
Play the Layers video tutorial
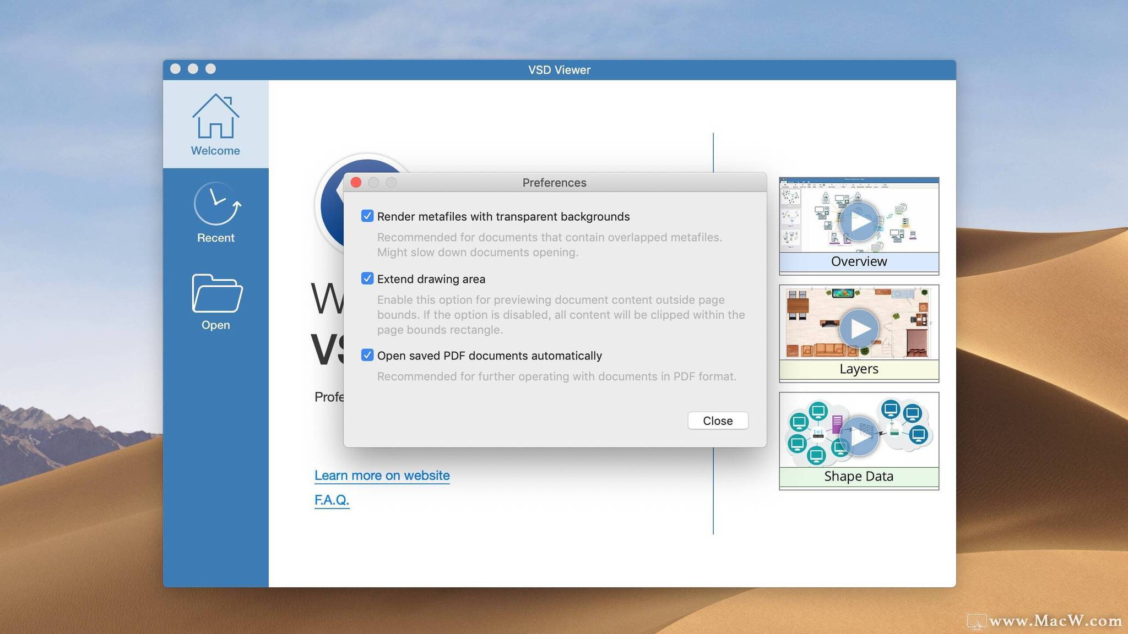click(858, 329)
